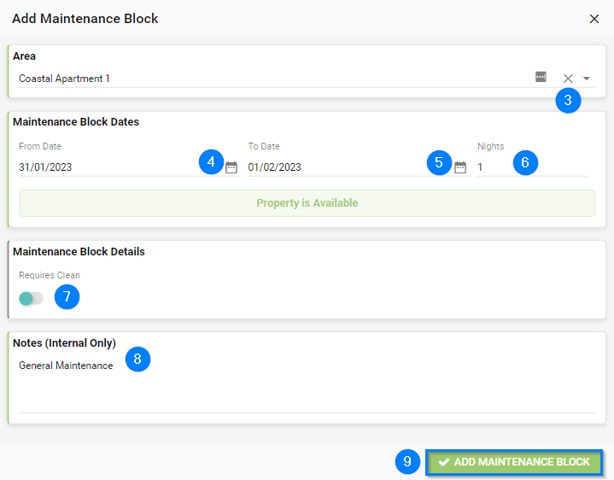
Task: Clear the Coastal Apartment 1 area selection
Action: point(568,79)
